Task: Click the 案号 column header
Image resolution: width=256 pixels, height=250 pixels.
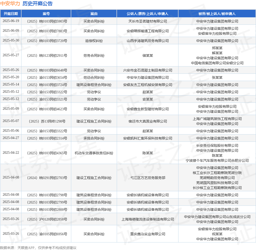Action: click(46, 14)
